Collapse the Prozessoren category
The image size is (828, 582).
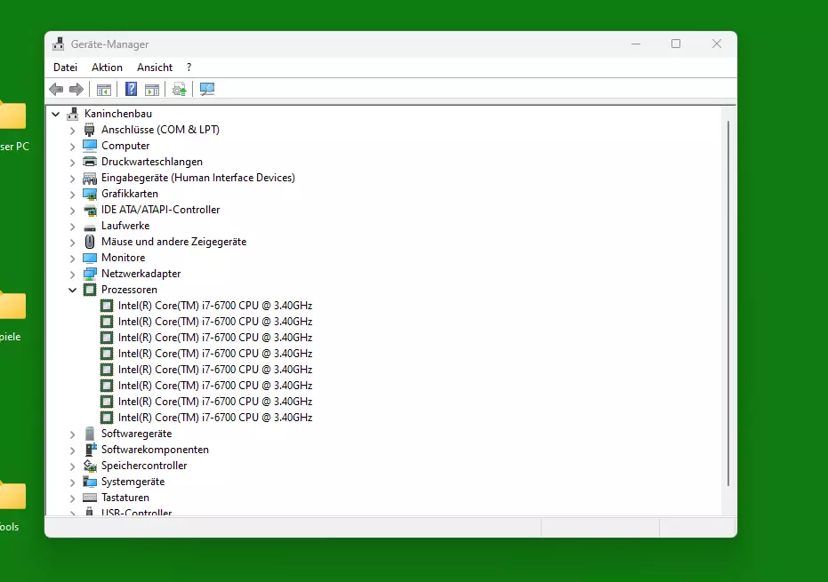(x=72, y=290)
